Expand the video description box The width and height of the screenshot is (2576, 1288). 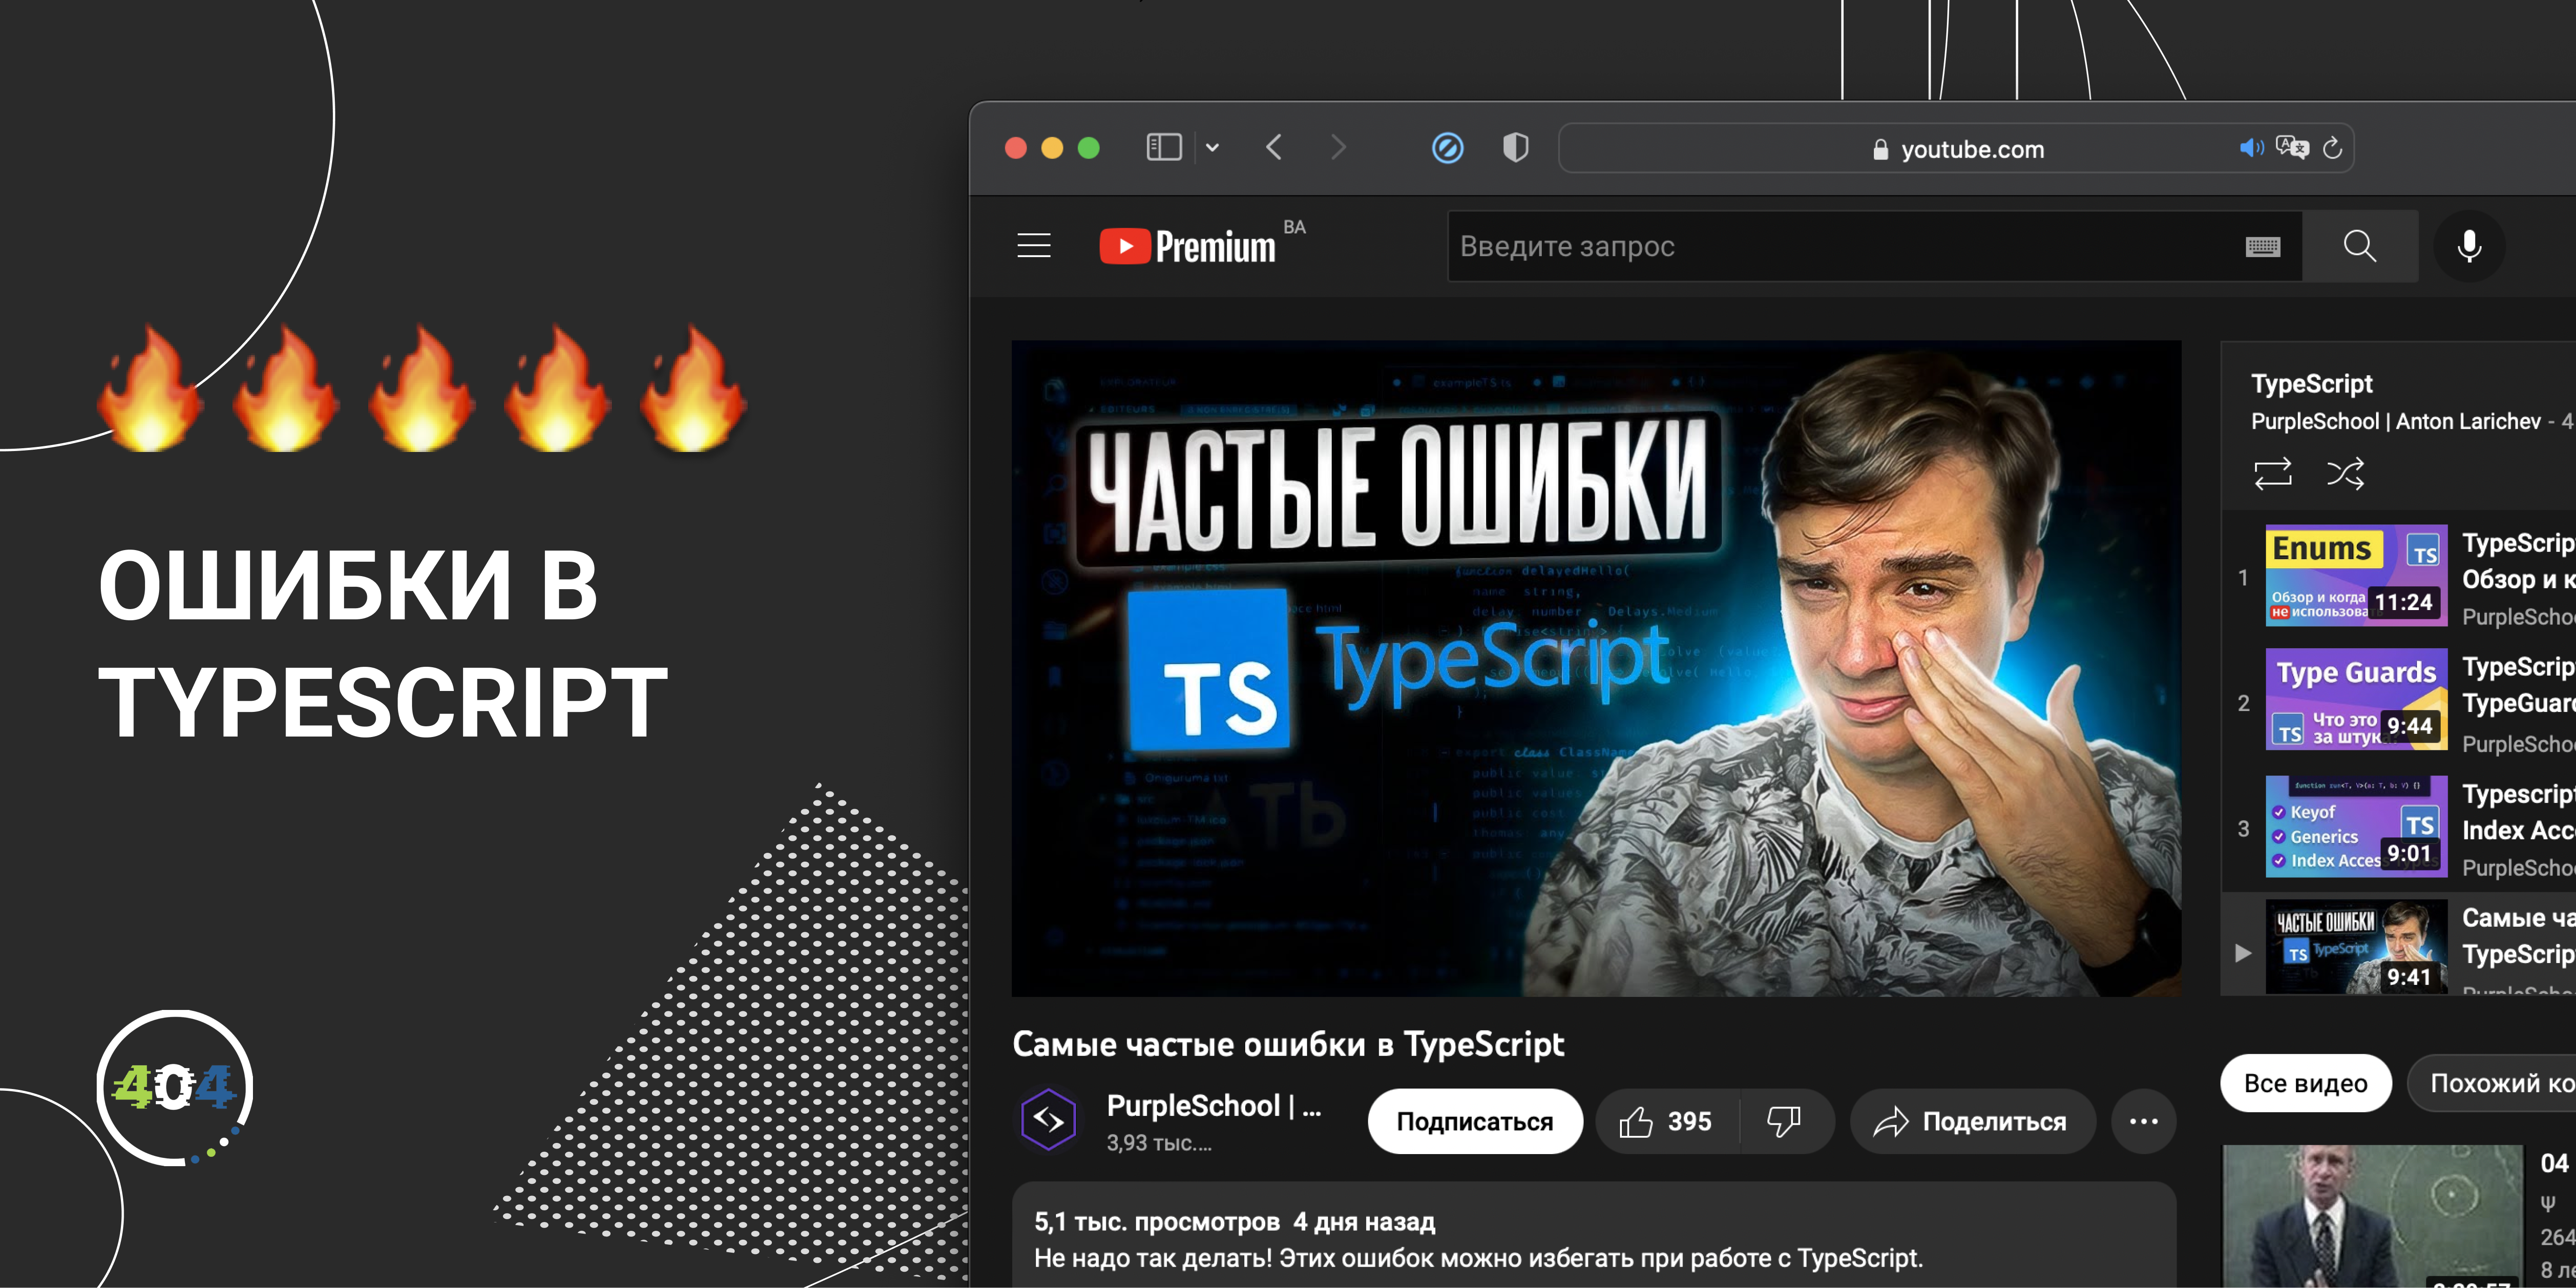pyautogui.click(x=1594, y=1236)
